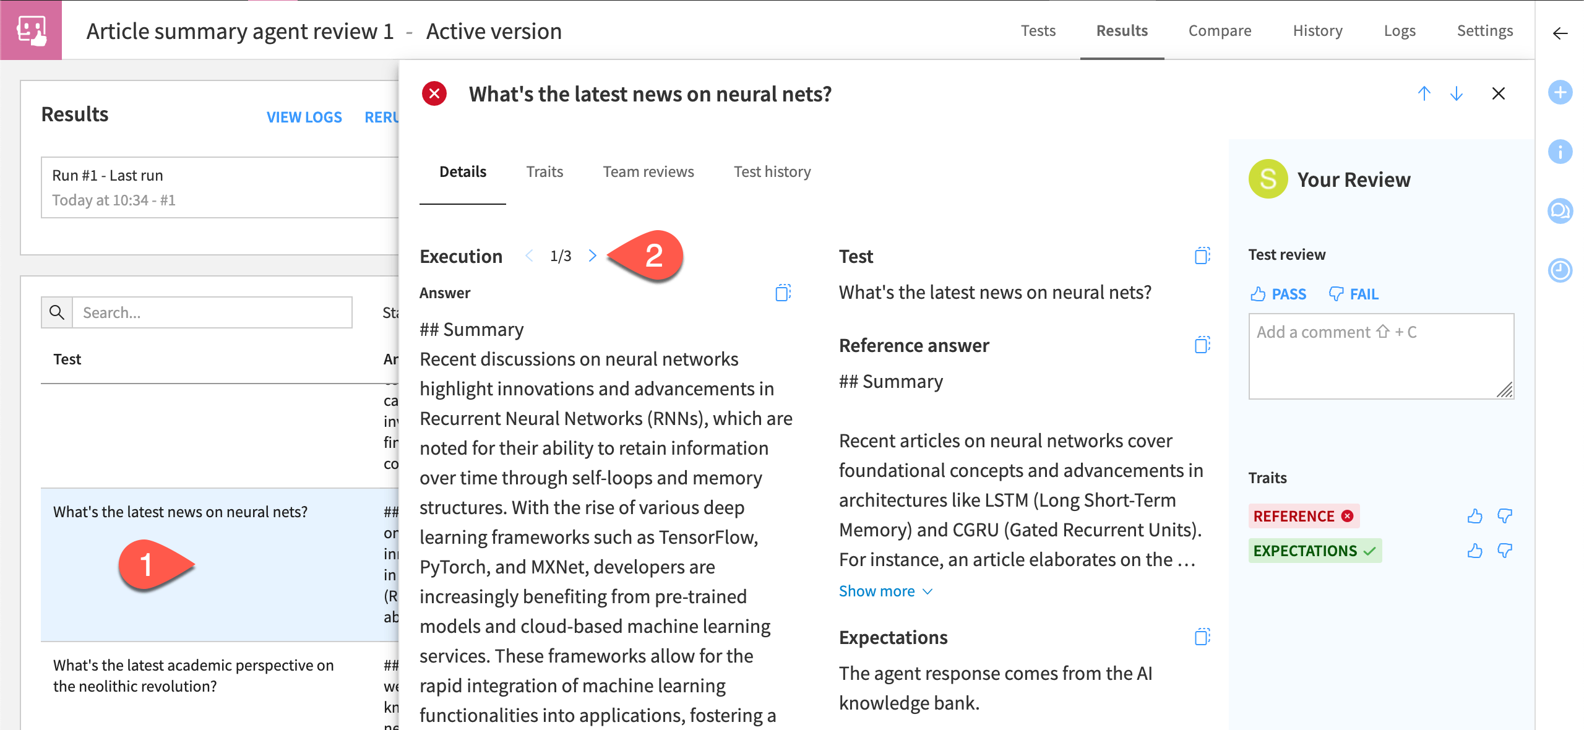Show more of the Reference answer
The height and width of the screenshot is (730, 1584).
pyautogui.click(x=885, y=591)
